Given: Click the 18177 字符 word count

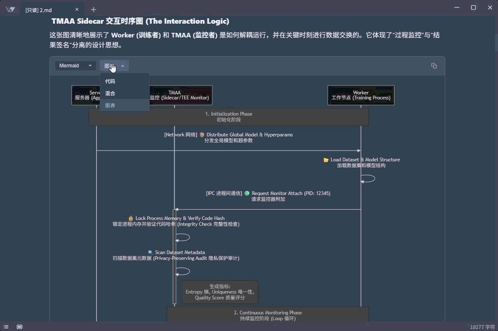Looking at the screenshot, I should click(x=482, y=327).
